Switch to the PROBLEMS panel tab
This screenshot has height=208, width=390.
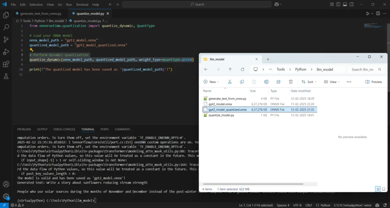(x=24, y=129)
